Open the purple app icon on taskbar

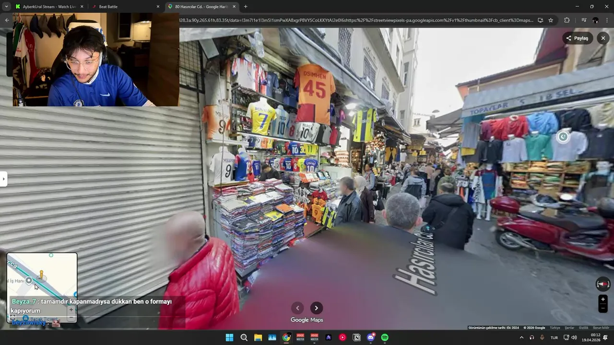[329, 337]
